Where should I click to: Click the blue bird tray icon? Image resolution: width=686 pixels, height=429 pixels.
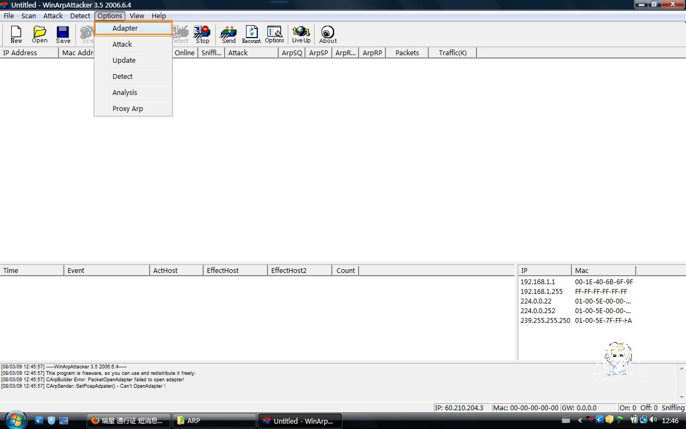tap(600, 420)
